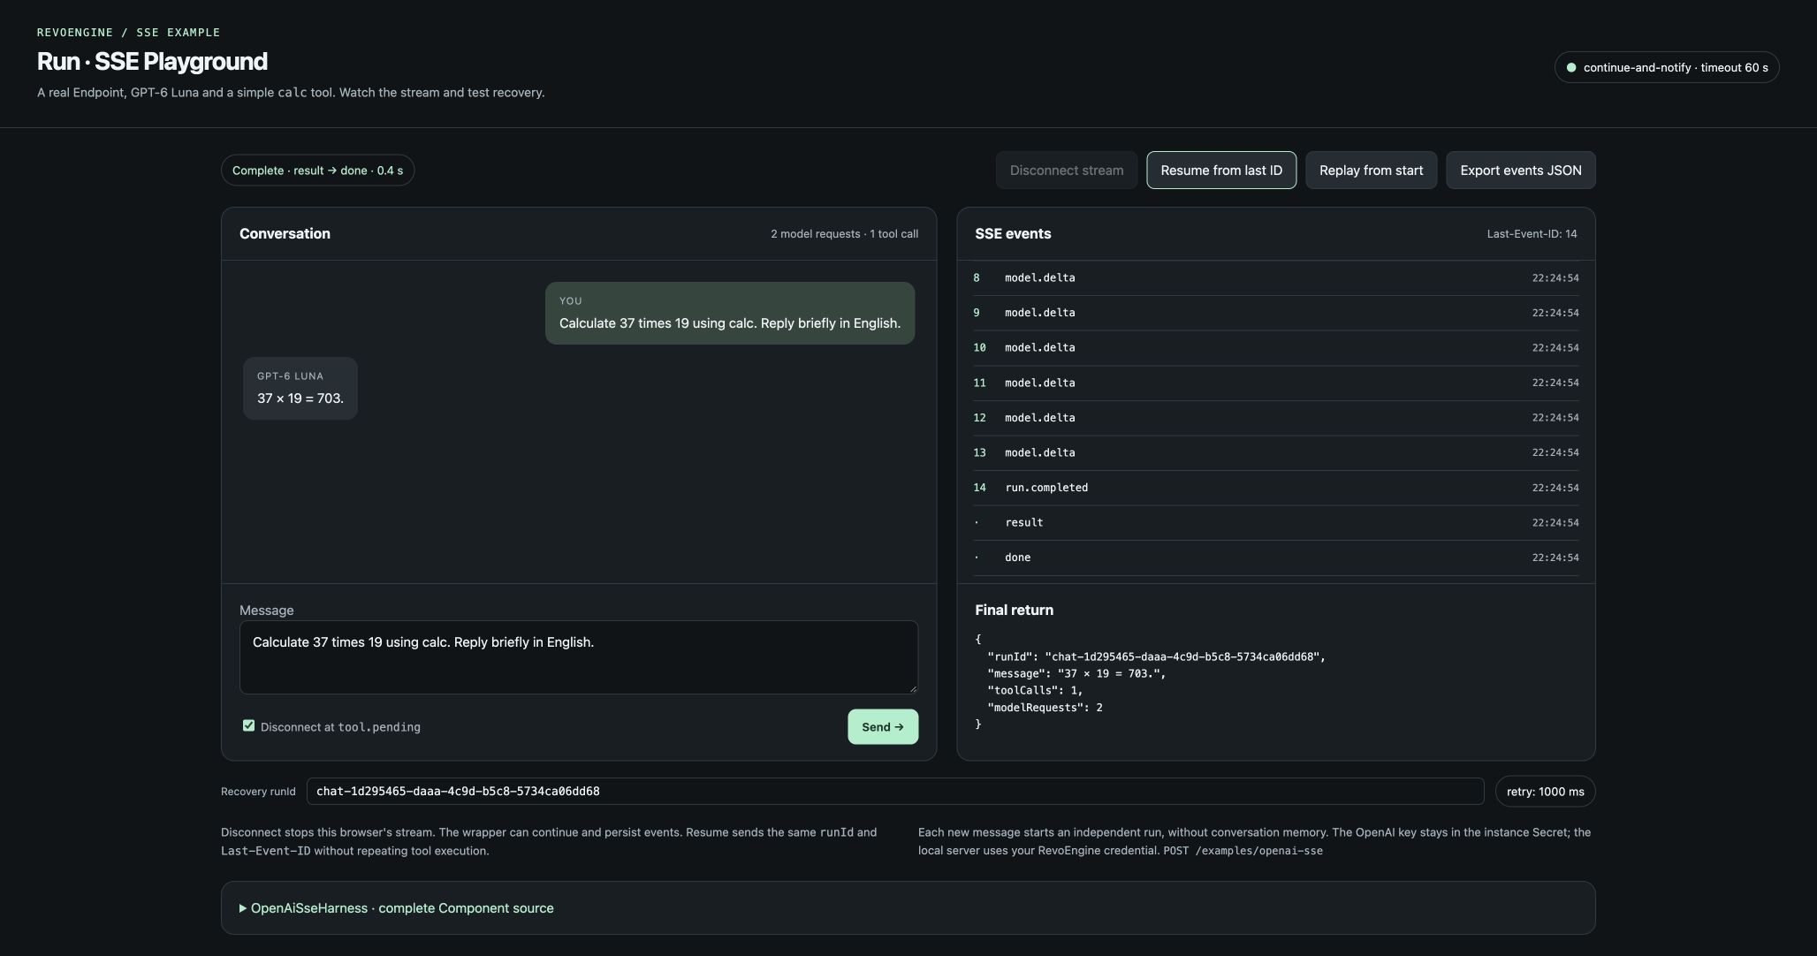Click the REVOENGINE / SSE EXAMPLE breadcrumb

coord(128,33)
